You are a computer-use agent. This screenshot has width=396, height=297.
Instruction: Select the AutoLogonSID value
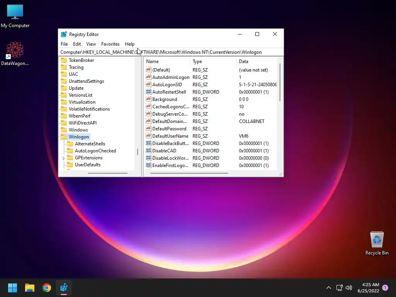[167, 85]
